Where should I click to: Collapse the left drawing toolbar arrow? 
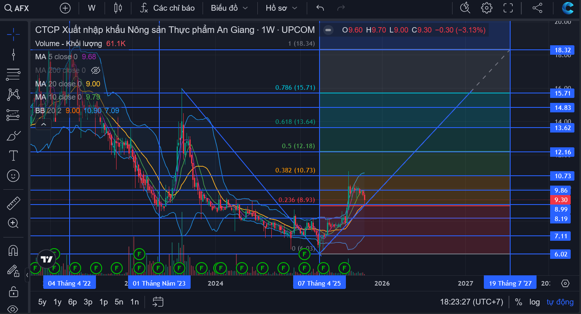27,275
